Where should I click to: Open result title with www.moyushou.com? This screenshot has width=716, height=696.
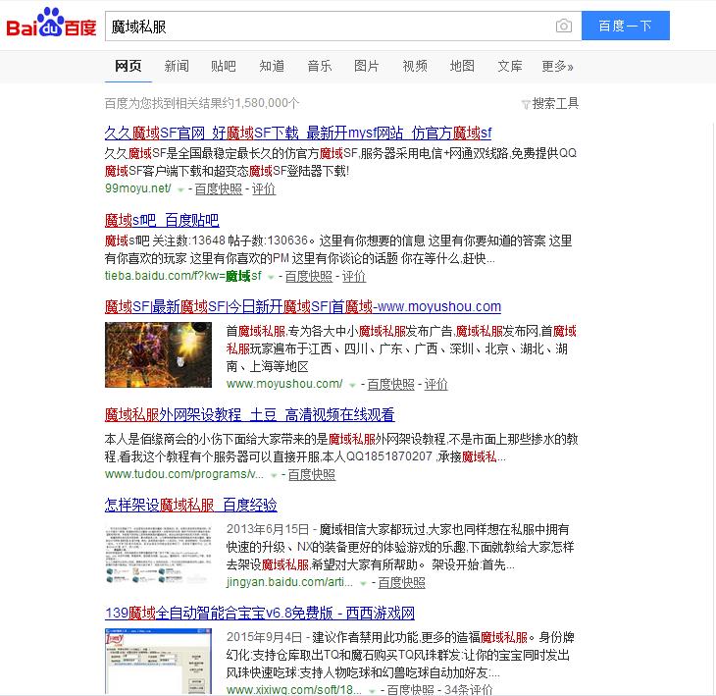click(303, 306)
